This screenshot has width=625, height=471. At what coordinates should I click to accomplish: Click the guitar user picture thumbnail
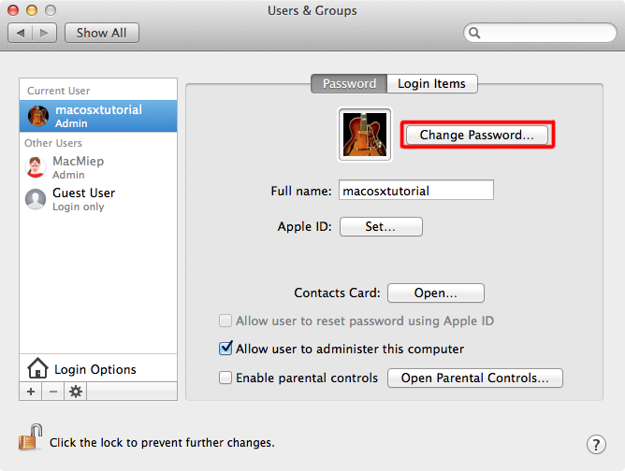(365, 135)
